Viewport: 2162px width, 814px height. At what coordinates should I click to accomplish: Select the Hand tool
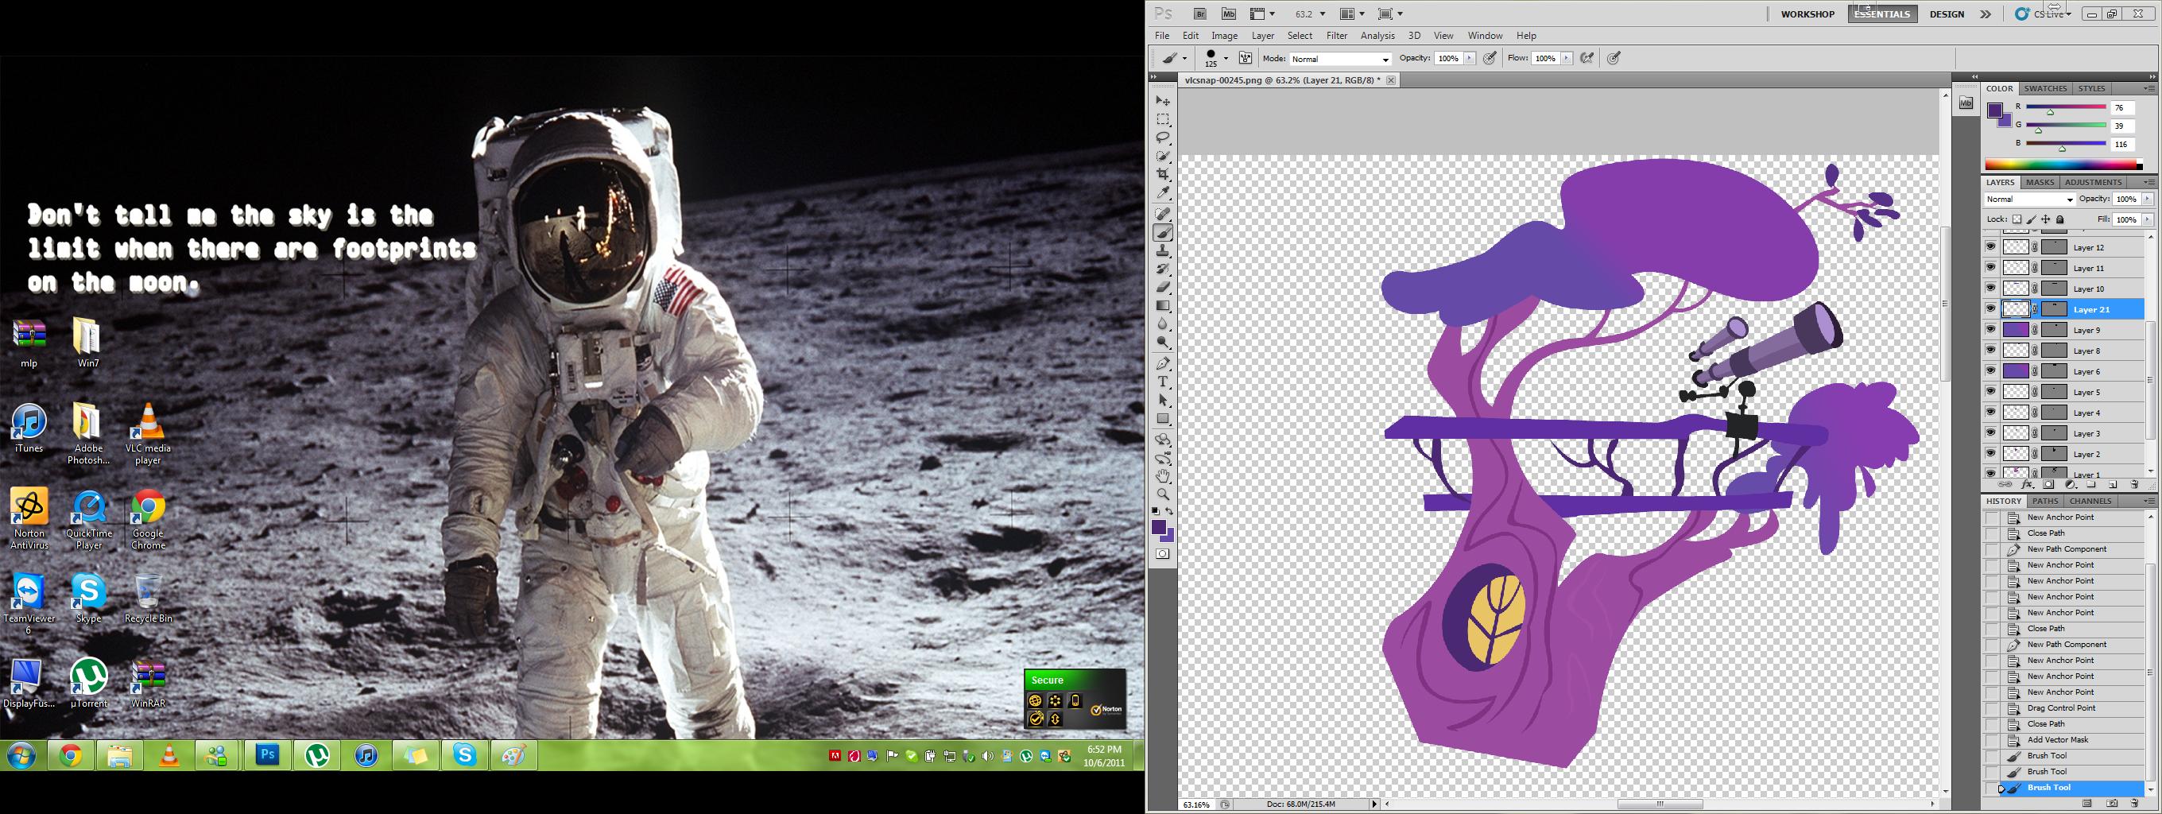[1163, 477]
